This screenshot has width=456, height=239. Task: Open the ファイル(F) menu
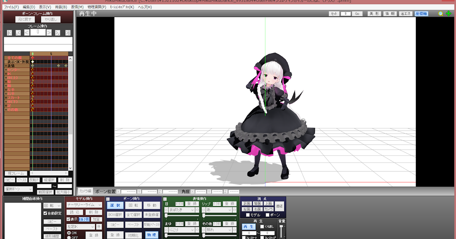11,7
